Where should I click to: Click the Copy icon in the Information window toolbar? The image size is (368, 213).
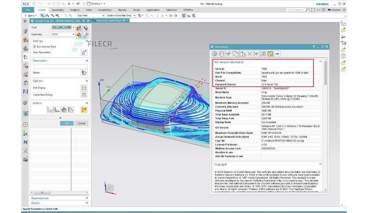pos(236,54)
